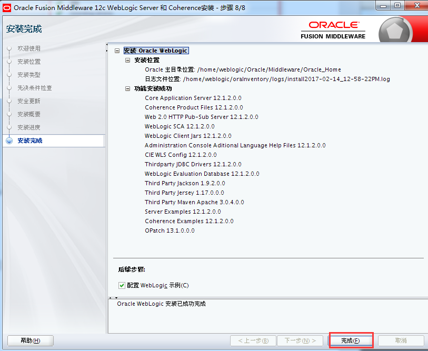Collapse the 安装位置 tree section
Viewport: 428px width, 351px height.
[x=127, y=60]
